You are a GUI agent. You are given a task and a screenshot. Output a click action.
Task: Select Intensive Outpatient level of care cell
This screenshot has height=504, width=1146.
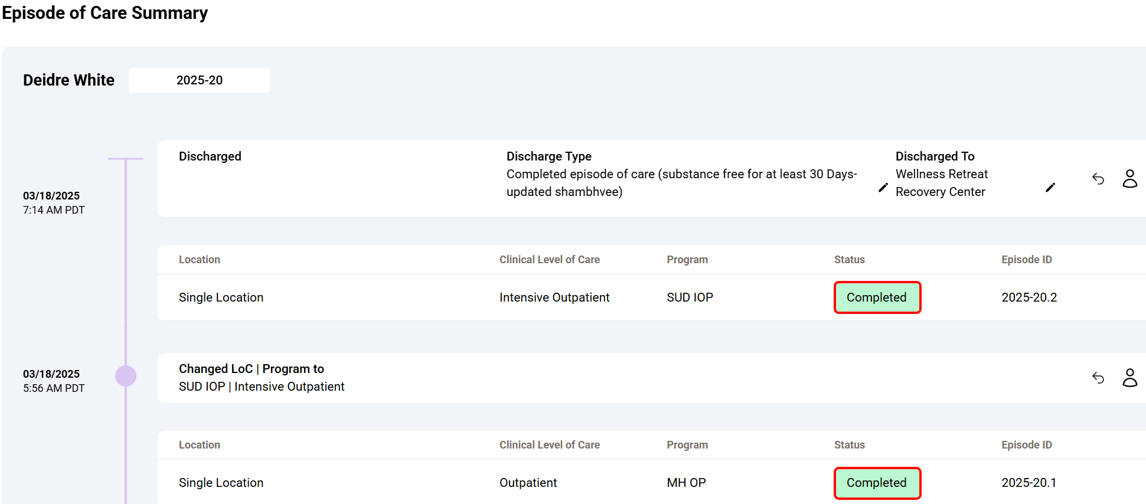(x=554, y=297)
